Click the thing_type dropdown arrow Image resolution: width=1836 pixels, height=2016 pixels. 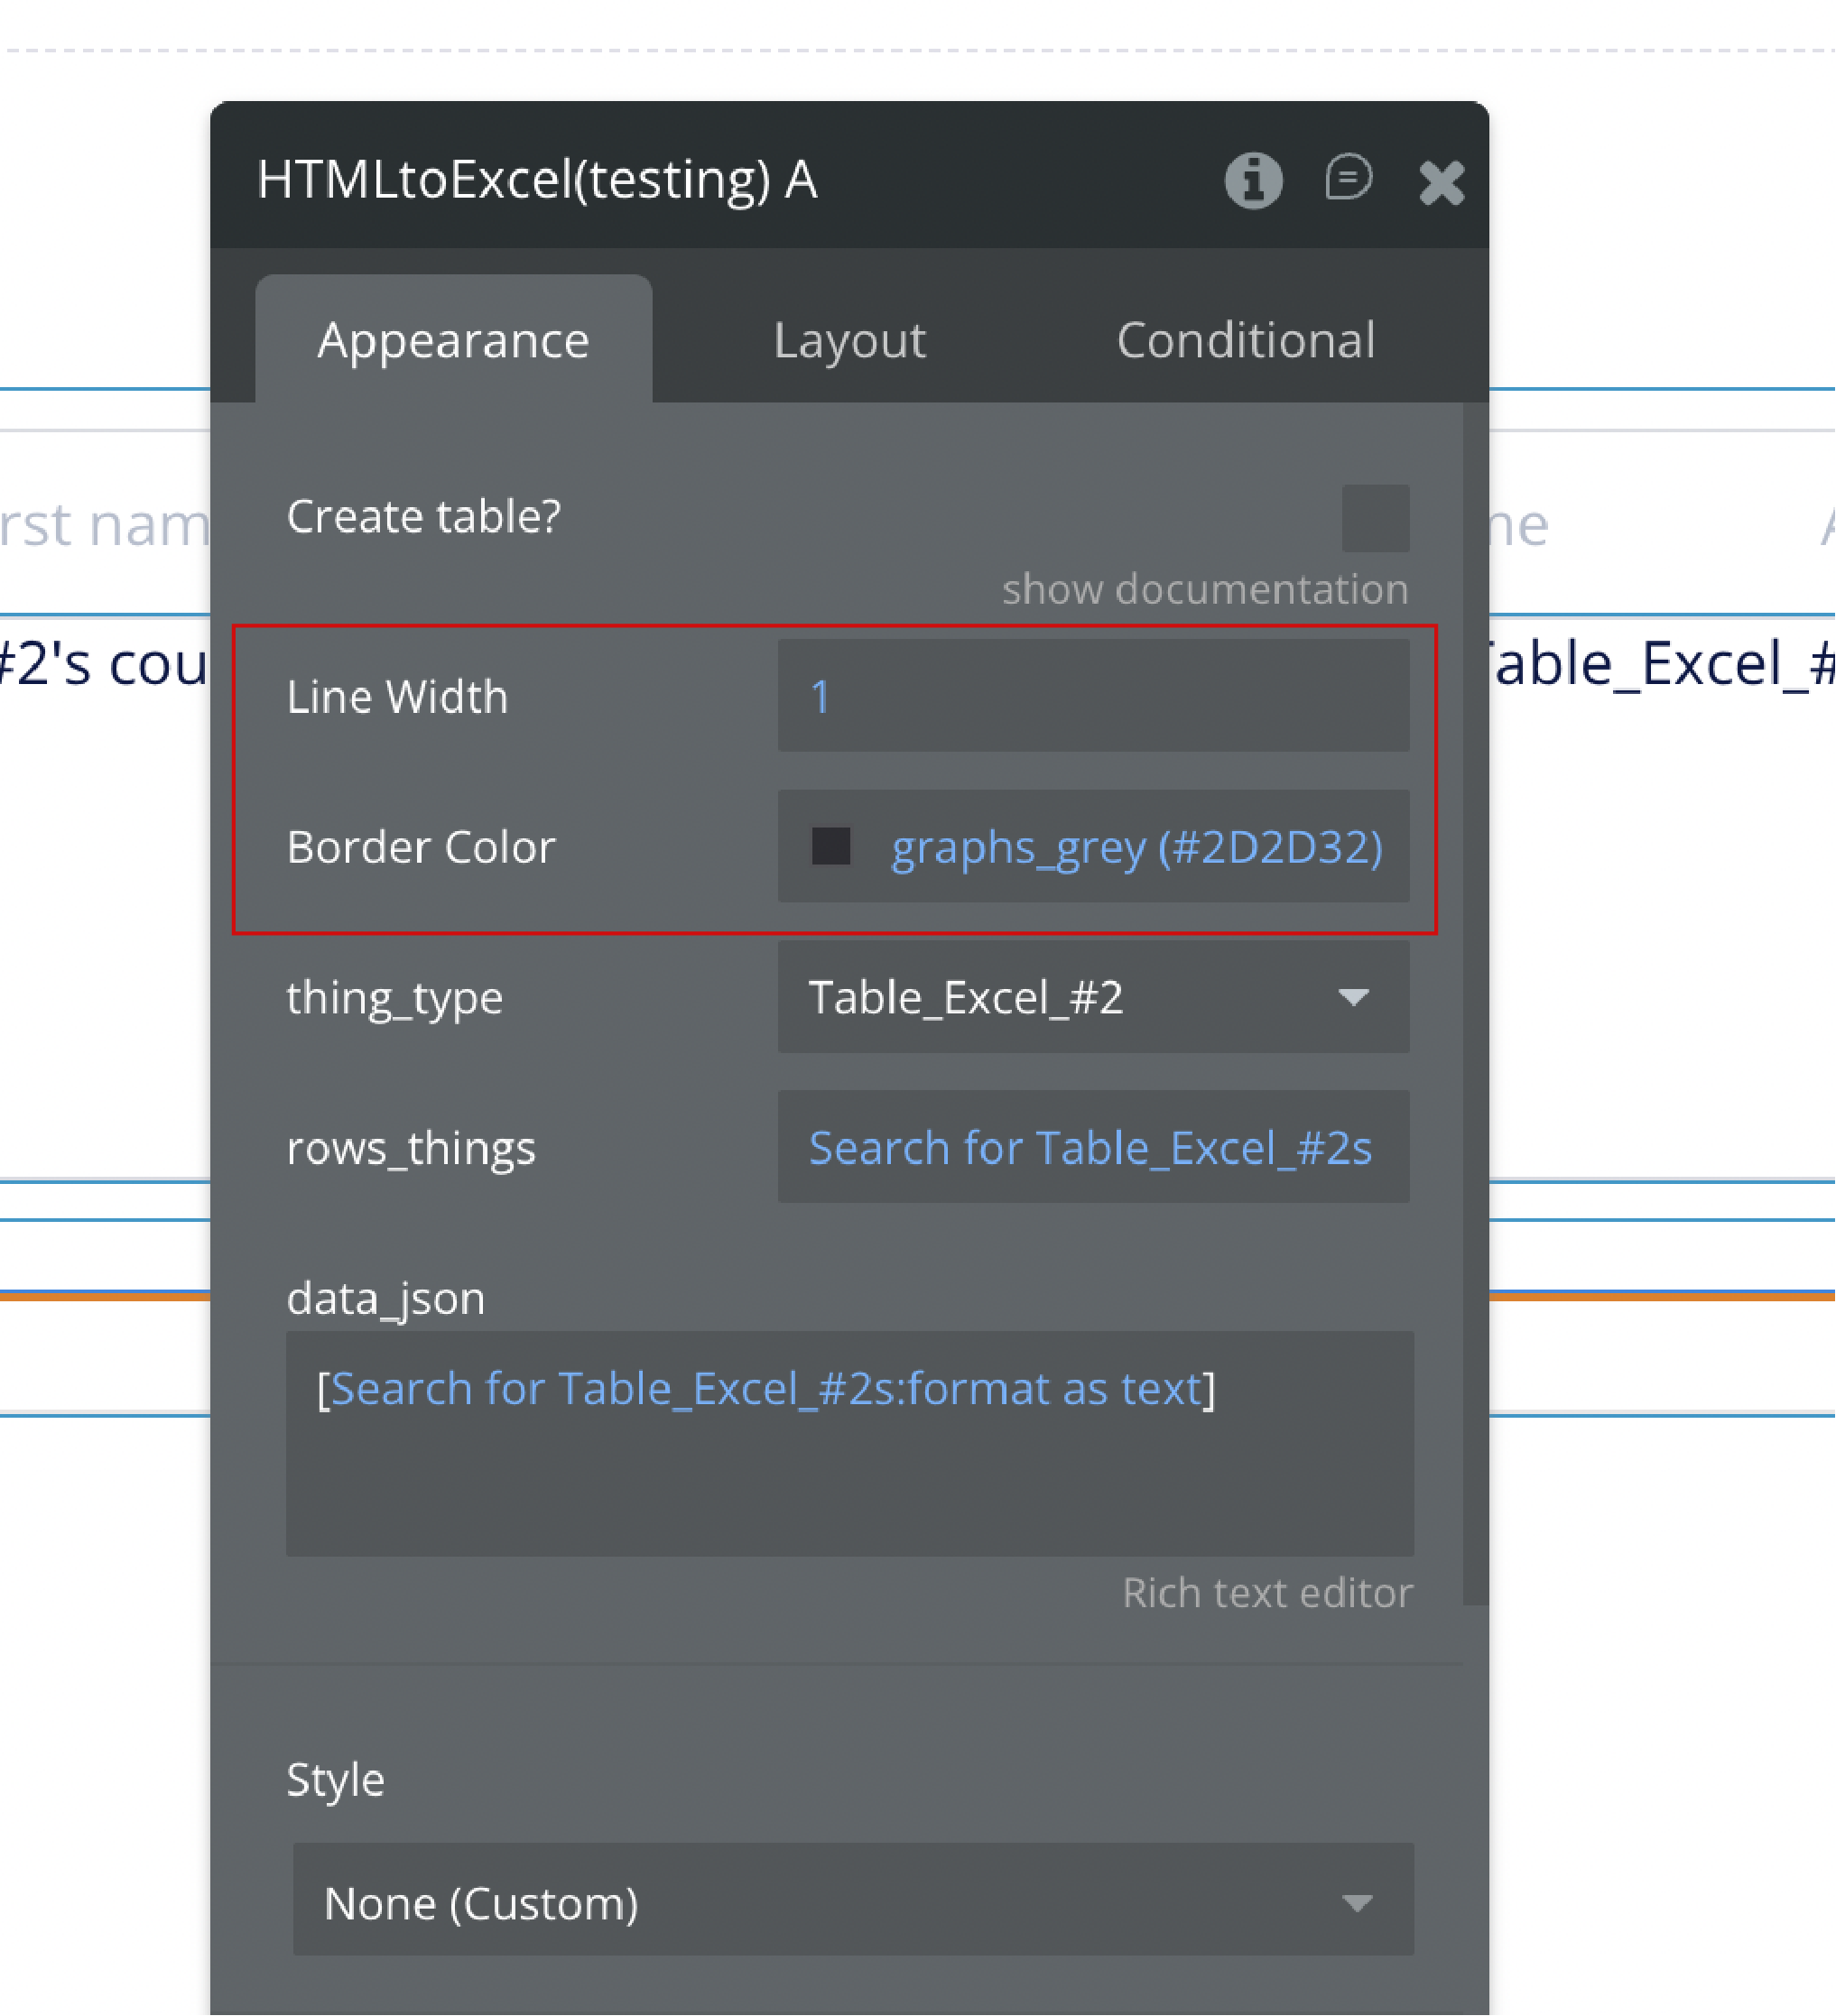click(x=1353, y=997)
